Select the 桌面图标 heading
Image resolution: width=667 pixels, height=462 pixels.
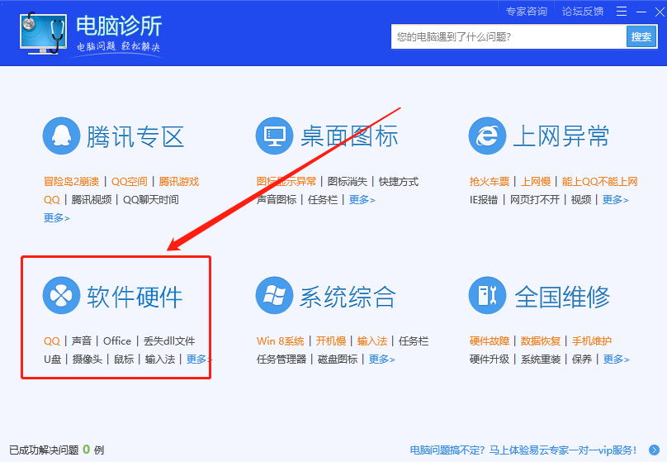tap(349, 136)
